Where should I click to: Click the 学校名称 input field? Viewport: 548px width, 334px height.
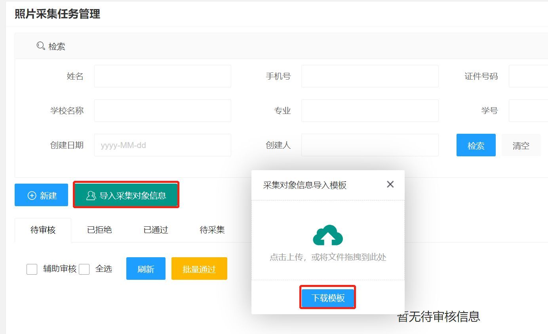tap(163, 110)
